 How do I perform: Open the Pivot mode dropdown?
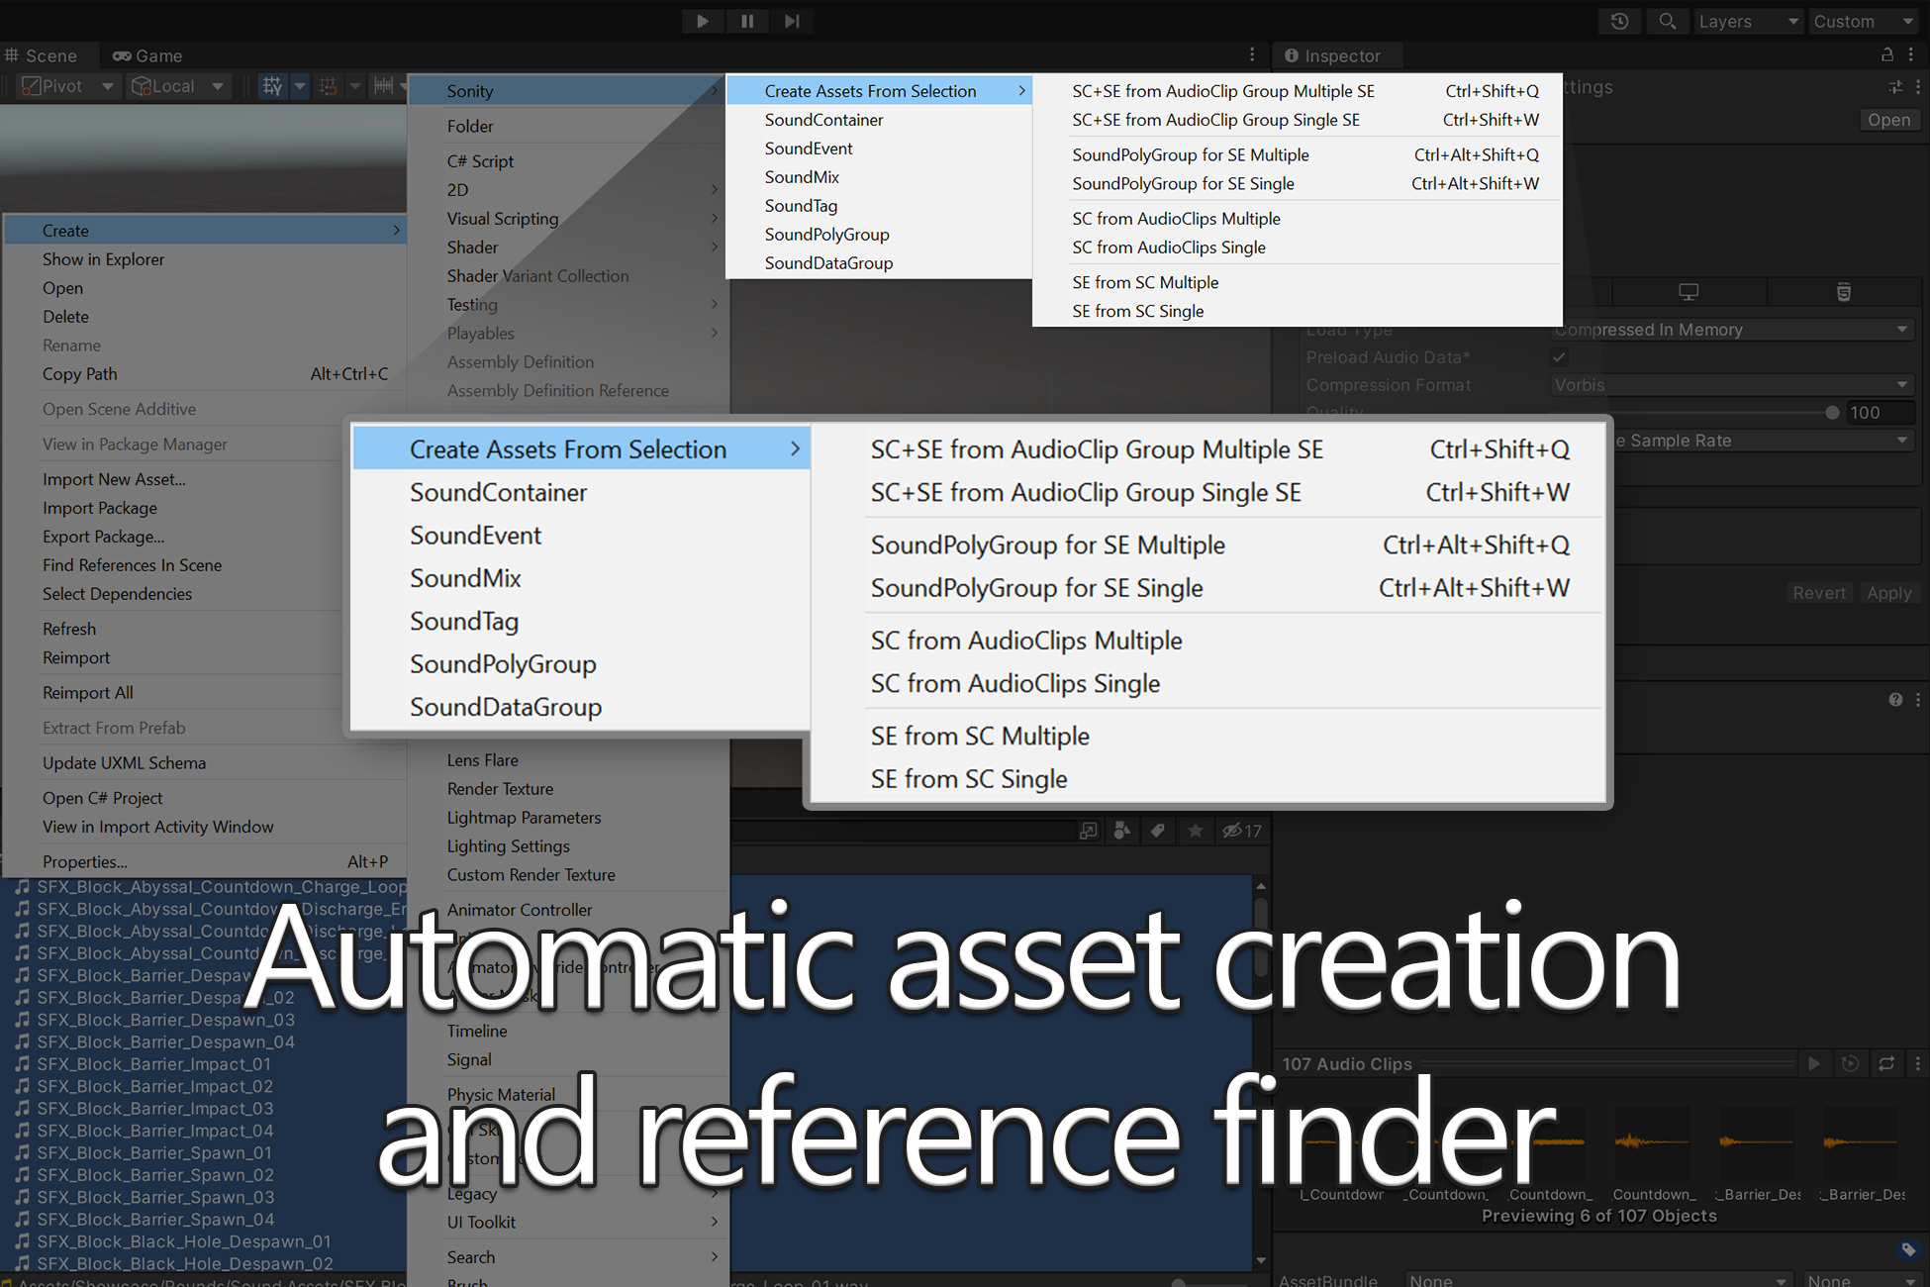tap(67, 86)
